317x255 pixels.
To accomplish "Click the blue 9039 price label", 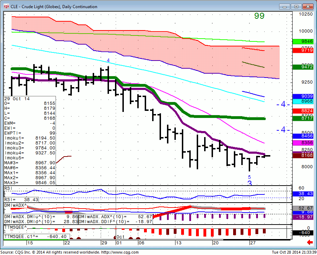I will (x=303, y=96).
